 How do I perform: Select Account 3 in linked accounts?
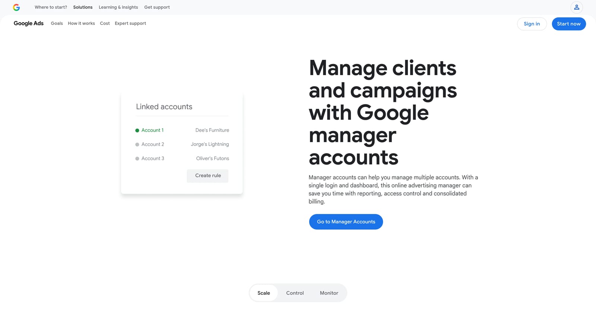153,159
